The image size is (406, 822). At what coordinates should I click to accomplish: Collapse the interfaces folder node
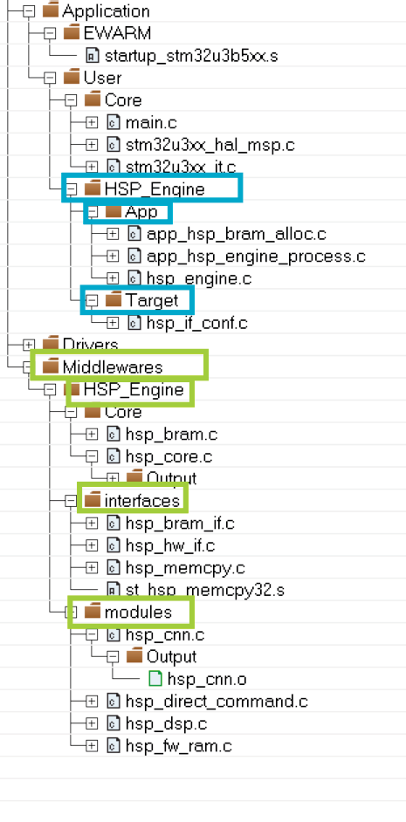click(71, 501)
